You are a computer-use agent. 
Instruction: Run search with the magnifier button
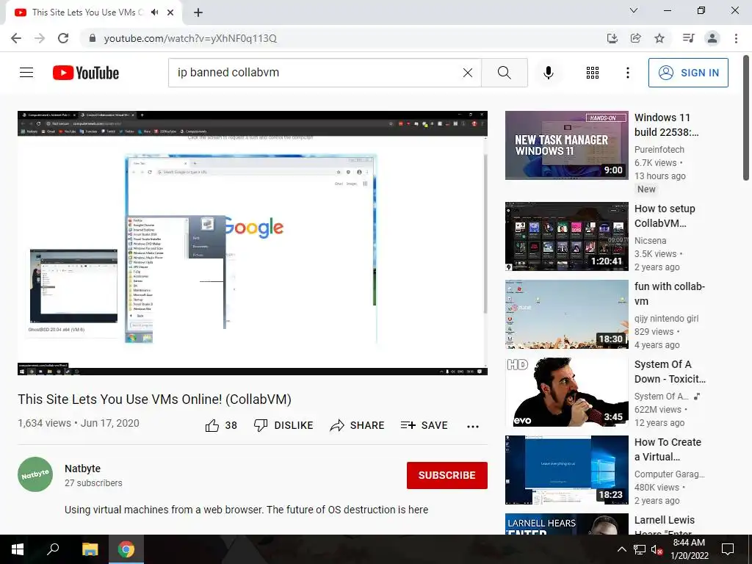point(504,73)
